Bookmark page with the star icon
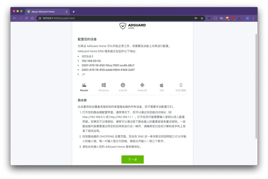The height and width of the screenshot is (179, 268). click(x=202, y=18)
